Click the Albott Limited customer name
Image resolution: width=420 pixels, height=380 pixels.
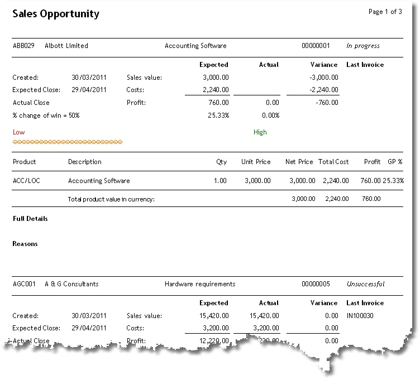pos(66,46)
